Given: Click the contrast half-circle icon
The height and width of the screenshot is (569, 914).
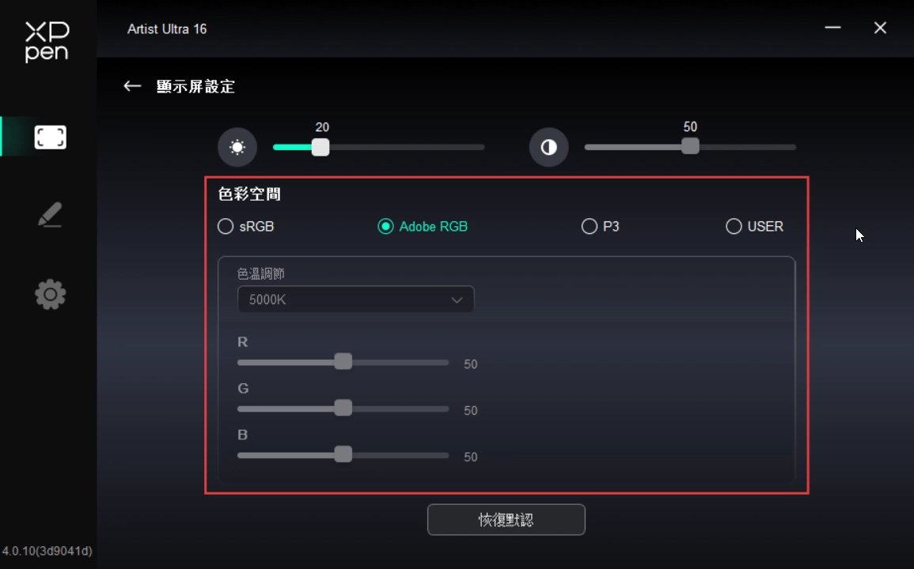Looking at the screenshot, I should click(x=548, y=147).
